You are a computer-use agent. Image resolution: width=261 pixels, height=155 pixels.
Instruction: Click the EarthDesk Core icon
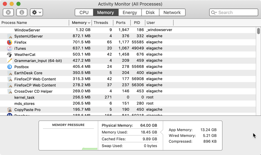(x=10, y=73)
